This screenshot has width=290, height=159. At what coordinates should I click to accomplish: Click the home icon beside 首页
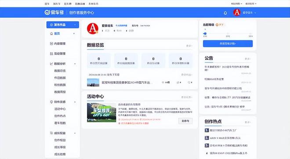[51, 33]
